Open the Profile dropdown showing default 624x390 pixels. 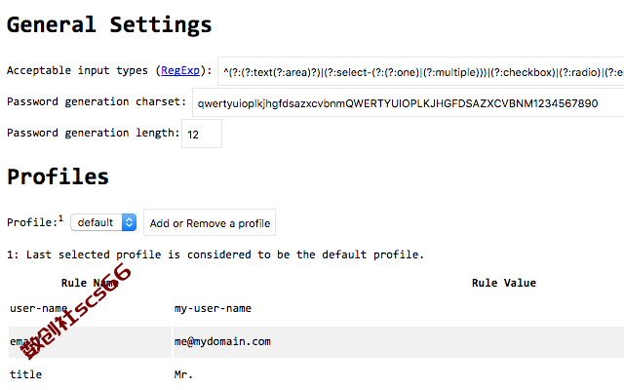pos(103,222)
